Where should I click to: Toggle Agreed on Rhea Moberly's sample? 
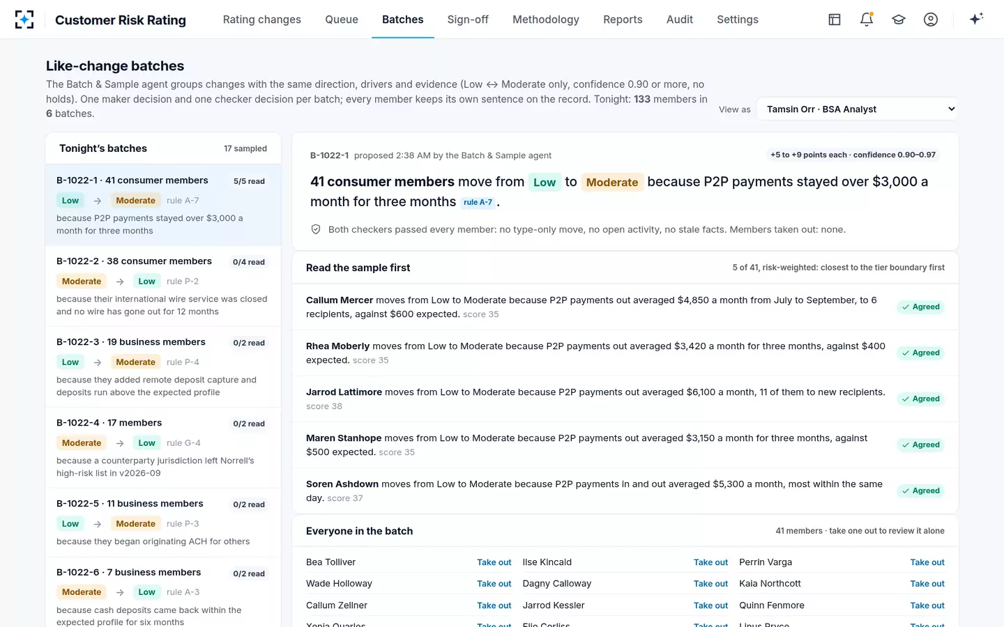pyautogui.click(x=920, y=353)
